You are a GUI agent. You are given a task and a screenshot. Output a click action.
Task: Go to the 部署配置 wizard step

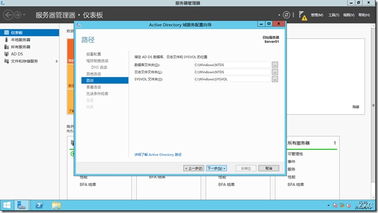tap(93, 54)
